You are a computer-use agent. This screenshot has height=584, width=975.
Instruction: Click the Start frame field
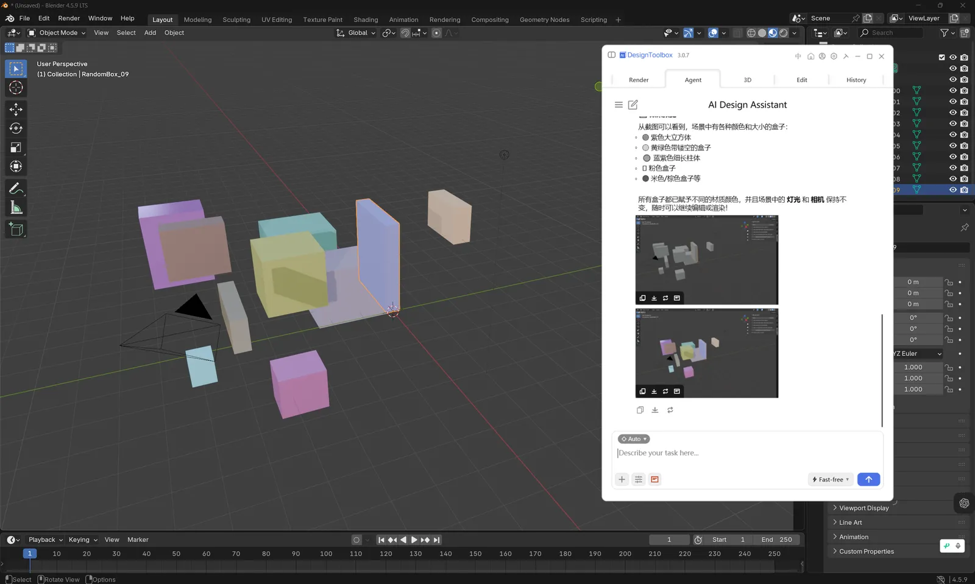[x=729, y=540]
